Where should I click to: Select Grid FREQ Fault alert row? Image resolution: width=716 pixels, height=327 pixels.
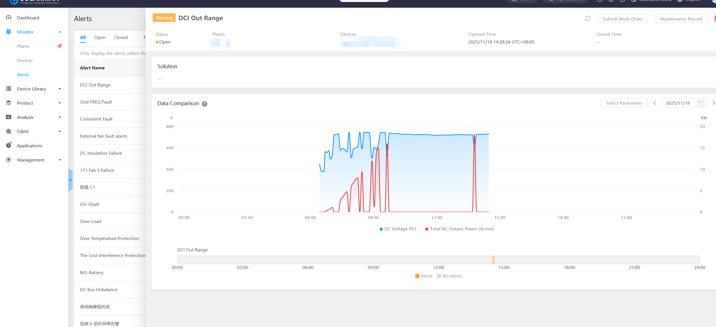[x=96, y=102]
